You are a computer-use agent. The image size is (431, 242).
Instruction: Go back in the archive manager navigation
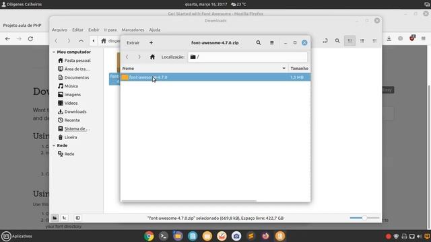[127, 57]
